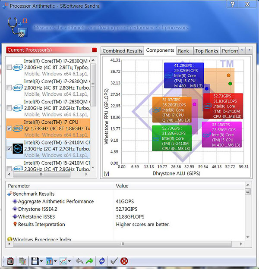Viewport: 259px width, 269px height.
Task: Expand the line graph dropdown arrow
Action: click(69, 261)
